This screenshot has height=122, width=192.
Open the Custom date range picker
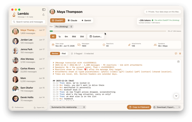point(96,36)
